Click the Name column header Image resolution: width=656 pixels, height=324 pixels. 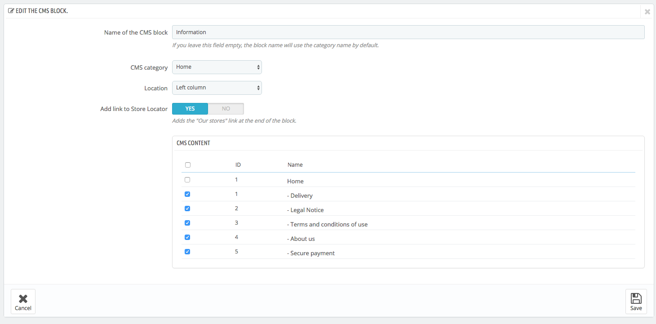click(295, 165)
